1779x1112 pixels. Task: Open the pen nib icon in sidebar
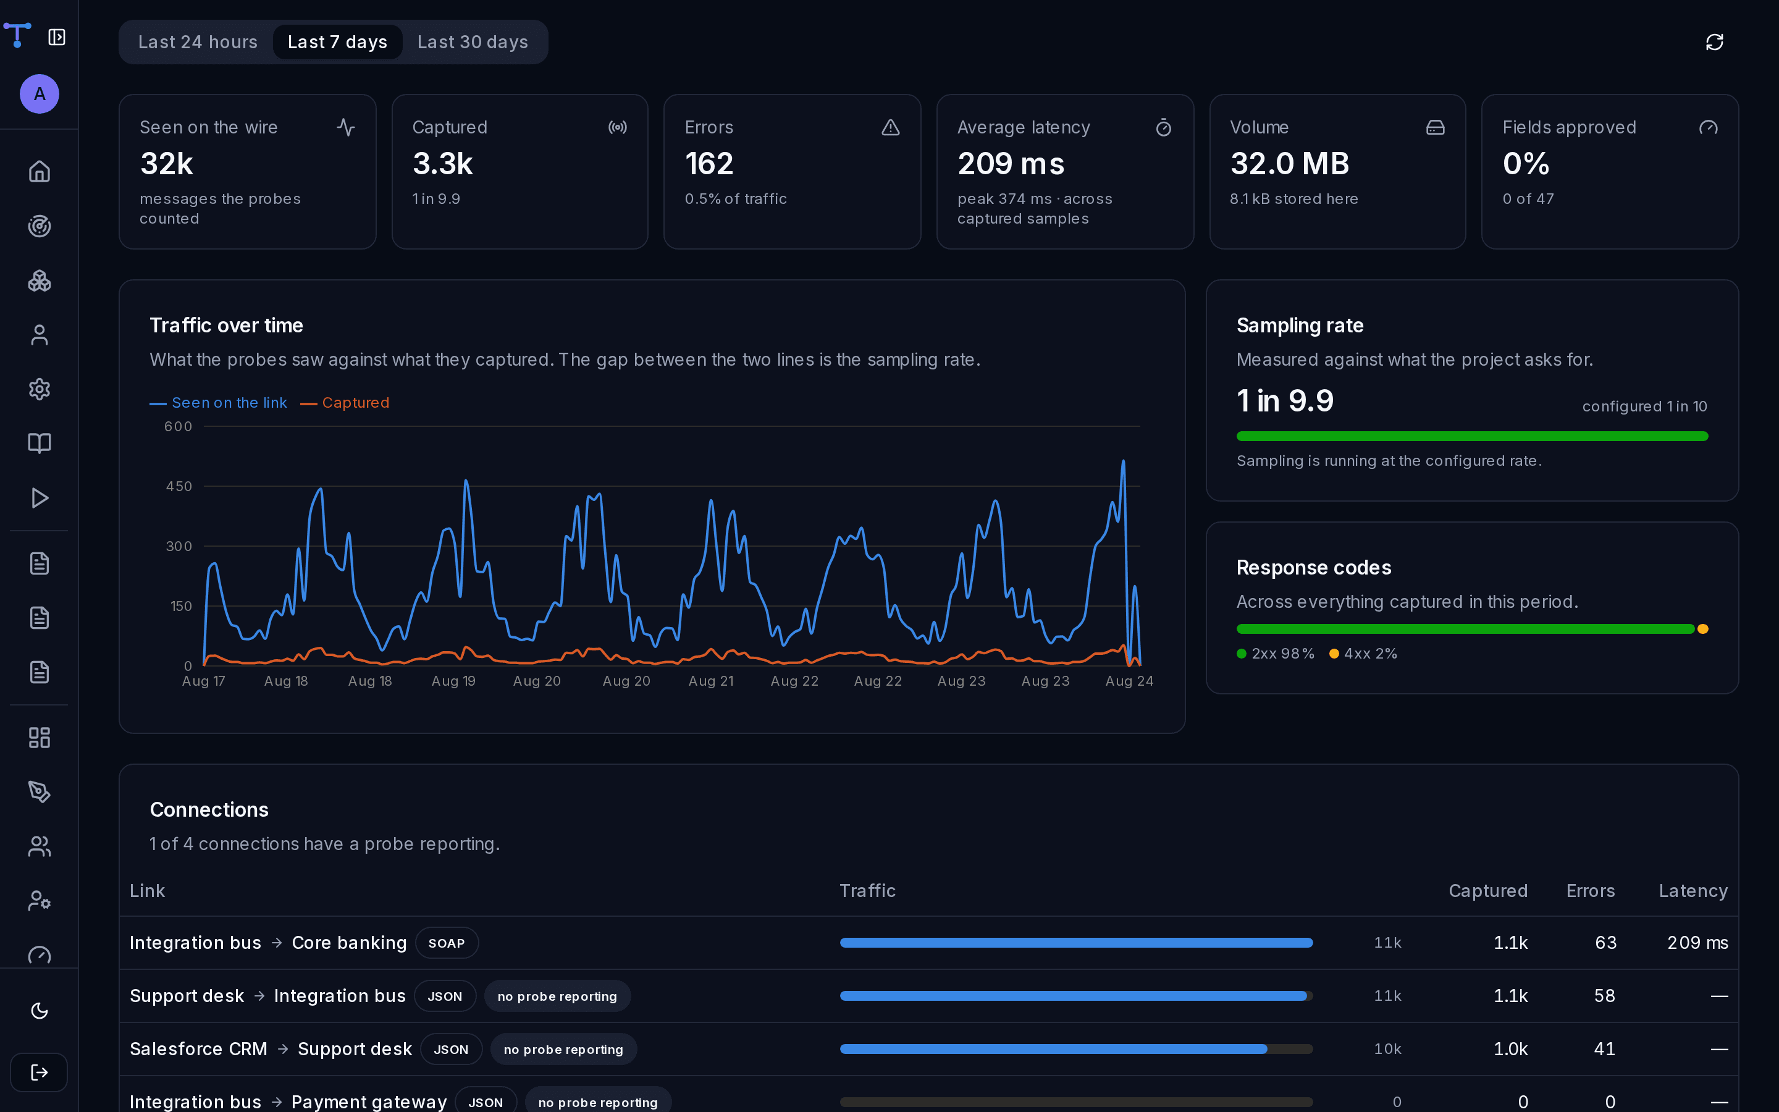tap(39, 792)
